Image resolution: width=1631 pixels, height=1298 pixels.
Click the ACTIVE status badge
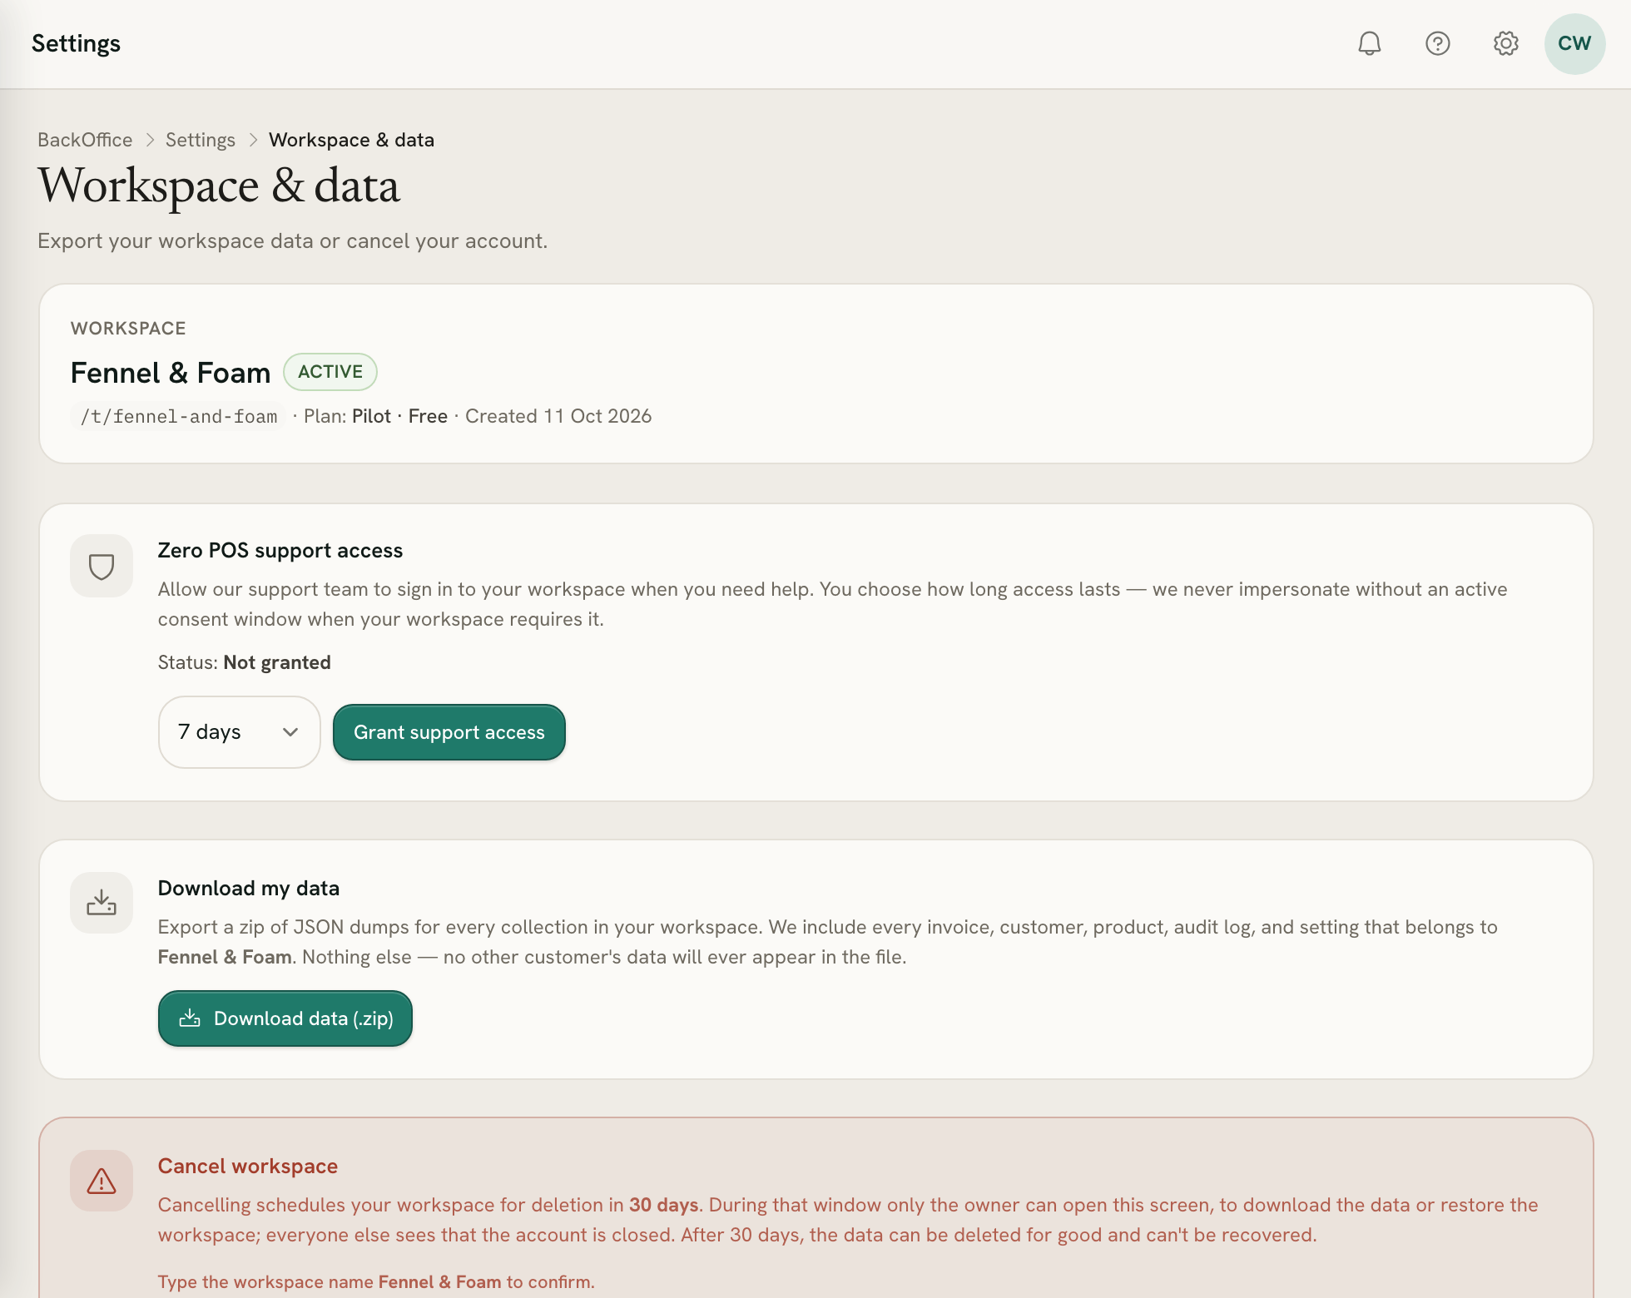pyautogui.click(x=330, y=372)
